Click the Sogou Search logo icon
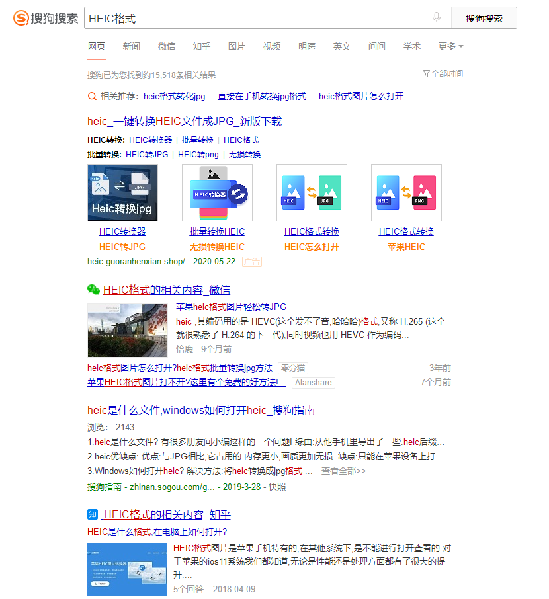 pos(20,18)
